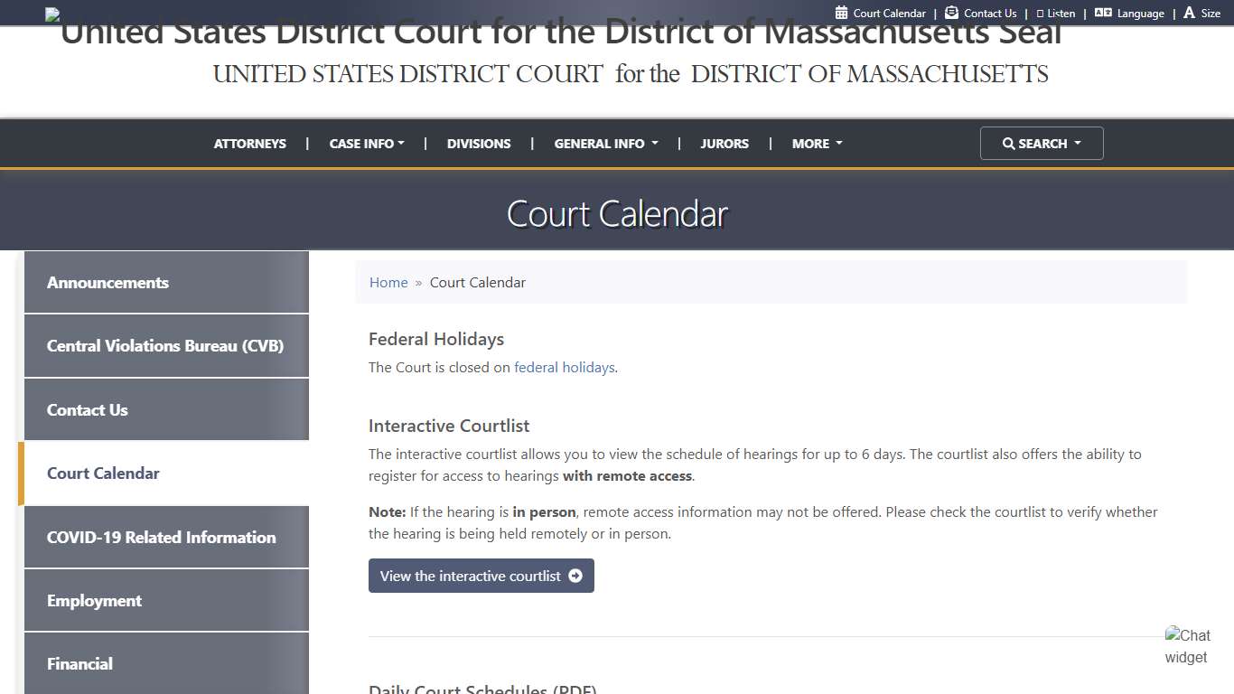Image resolution: width=1234 pixels, height=694 pixels.
Task: Select COVID-19 Related Information sidebar entry
Action: [161, 537]
